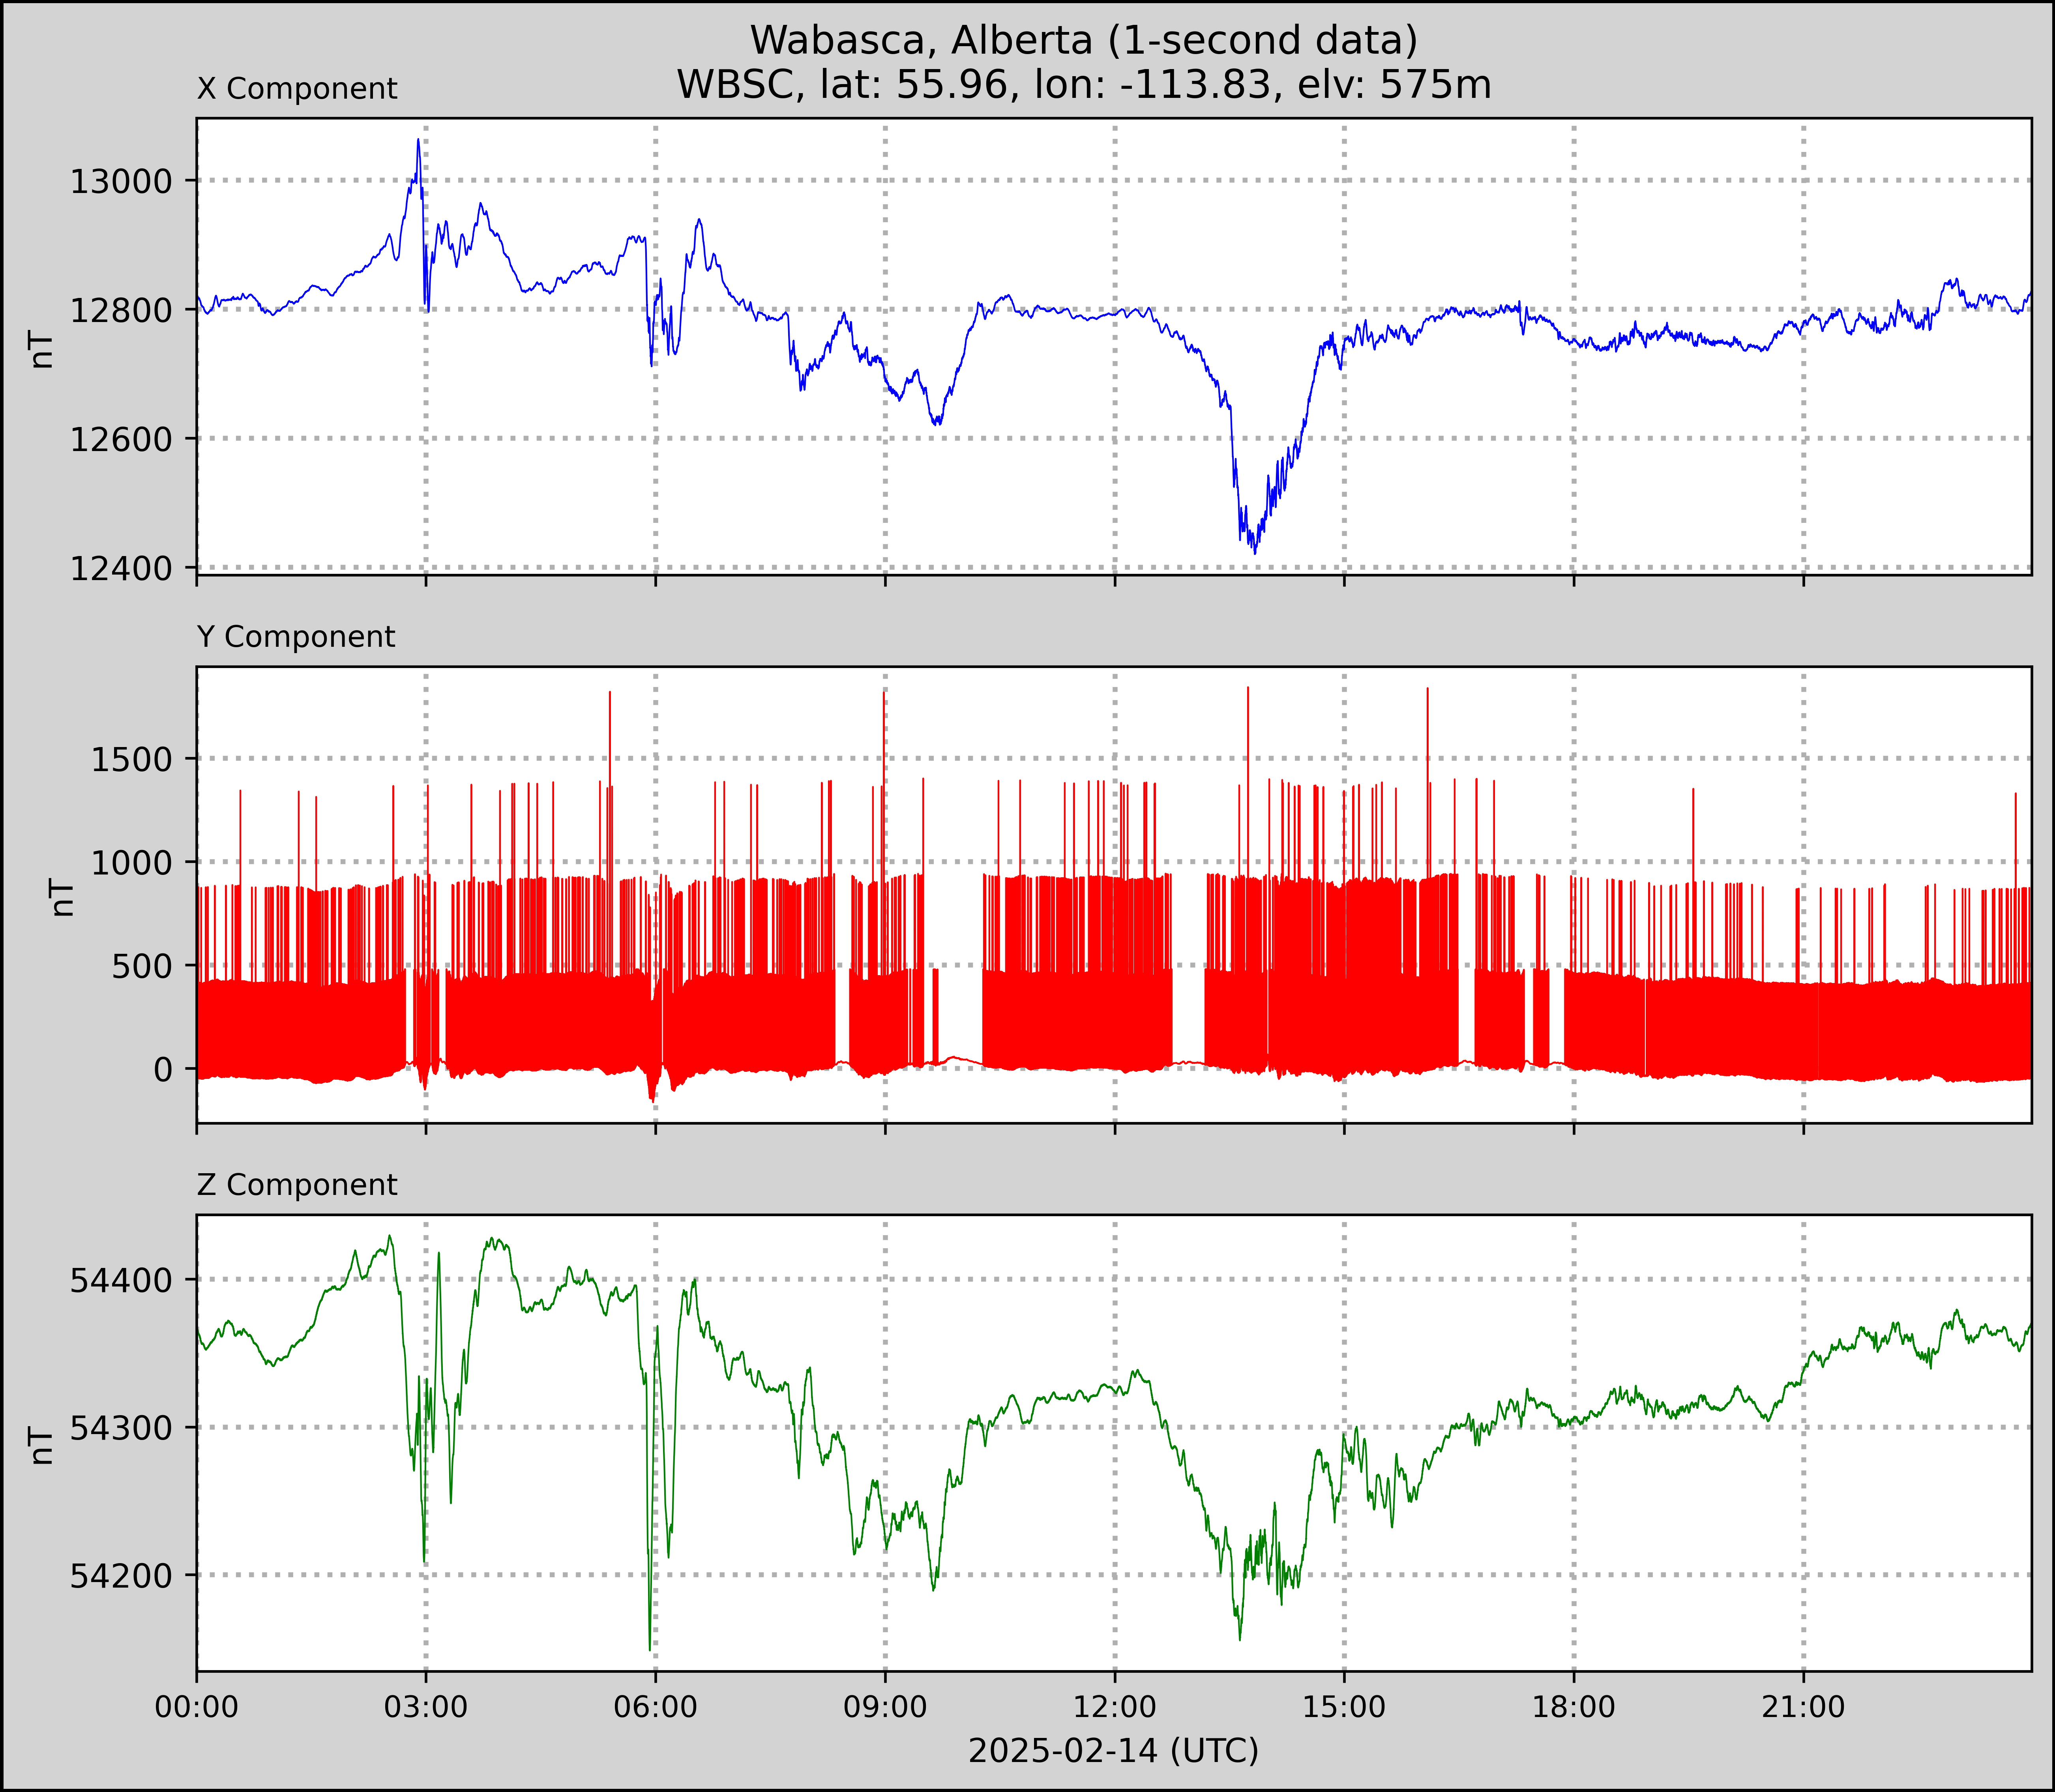Click the 13000 tick on X axis
The image size is (2055, 1792).
tap(121, 182)
